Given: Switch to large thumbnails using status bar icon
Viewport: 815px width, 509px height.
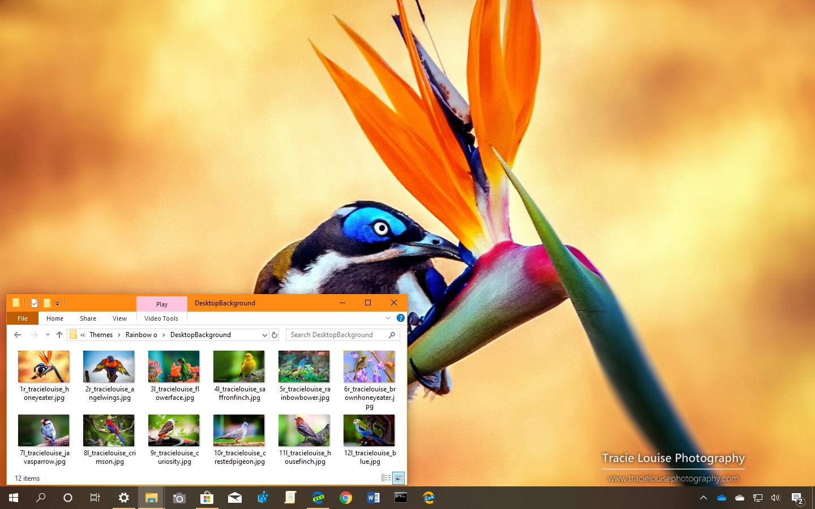Looking at the screenshot, I should [399, 478].
